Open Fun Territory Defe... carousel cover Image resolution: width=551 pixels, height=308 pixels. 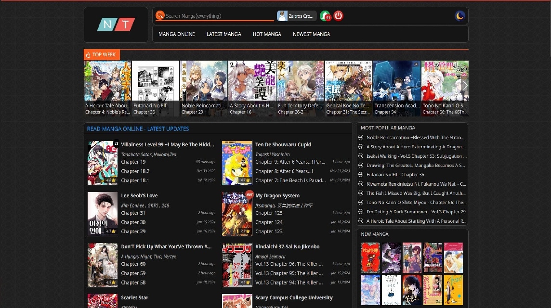pyautogui.click(x=300, y=88)
